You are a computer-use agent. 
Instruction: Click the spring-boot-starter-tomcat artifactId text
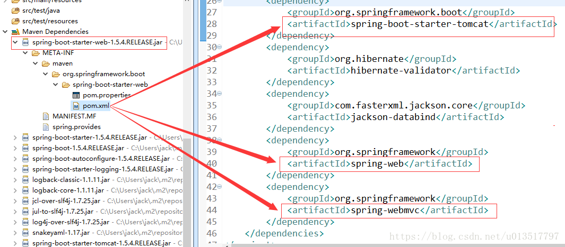pos(419,24)
